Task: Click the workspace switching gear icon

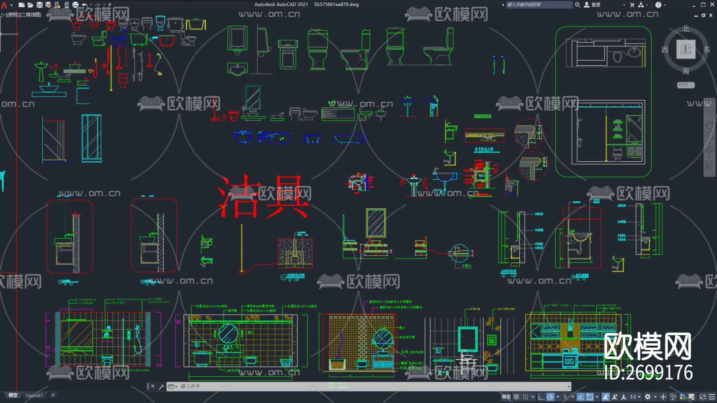Action: coord(648,397)
